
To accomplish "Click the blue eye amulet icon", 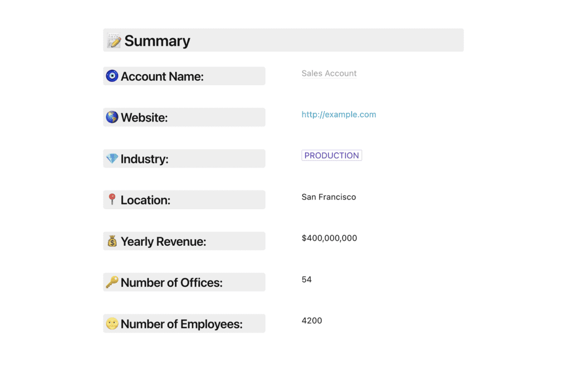I will click(x=112, y=76).
